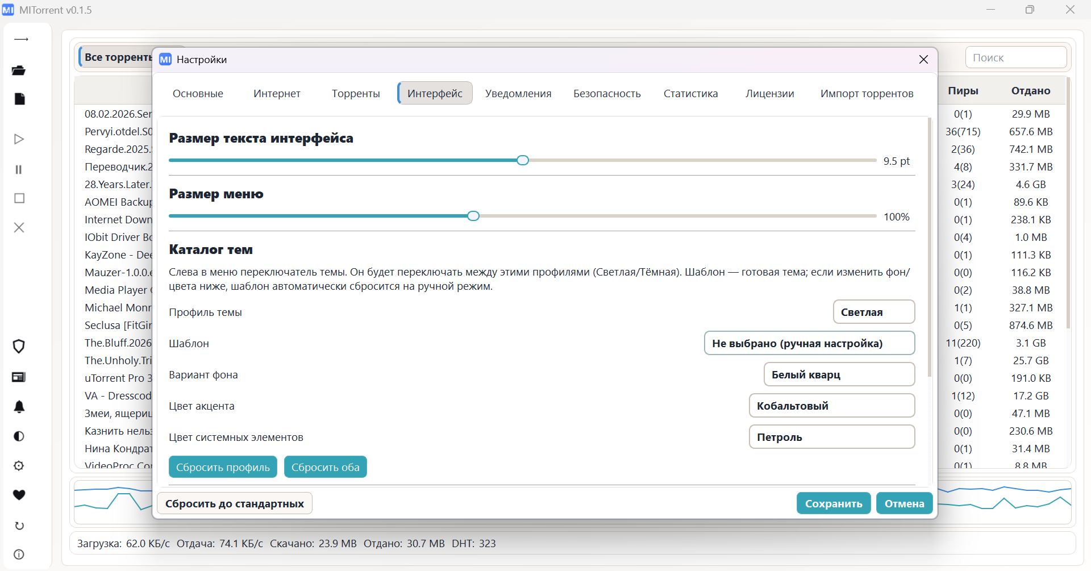Click the open folder icon in sidebar
The image size is (1091, 571).
[19, 70]
